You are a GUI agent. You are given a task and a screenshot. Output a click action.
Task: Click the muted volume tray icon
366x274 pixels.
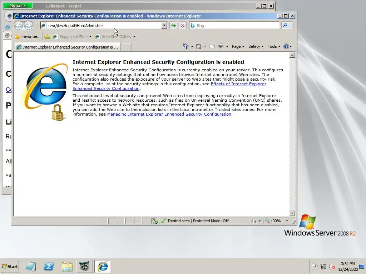point(332,266)
